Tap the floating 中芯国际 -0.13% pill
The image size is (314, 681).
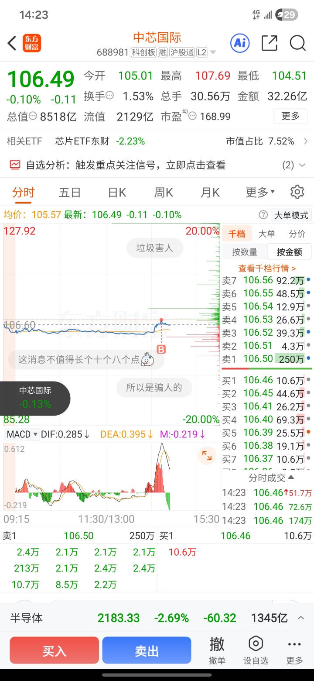[35, 398]
